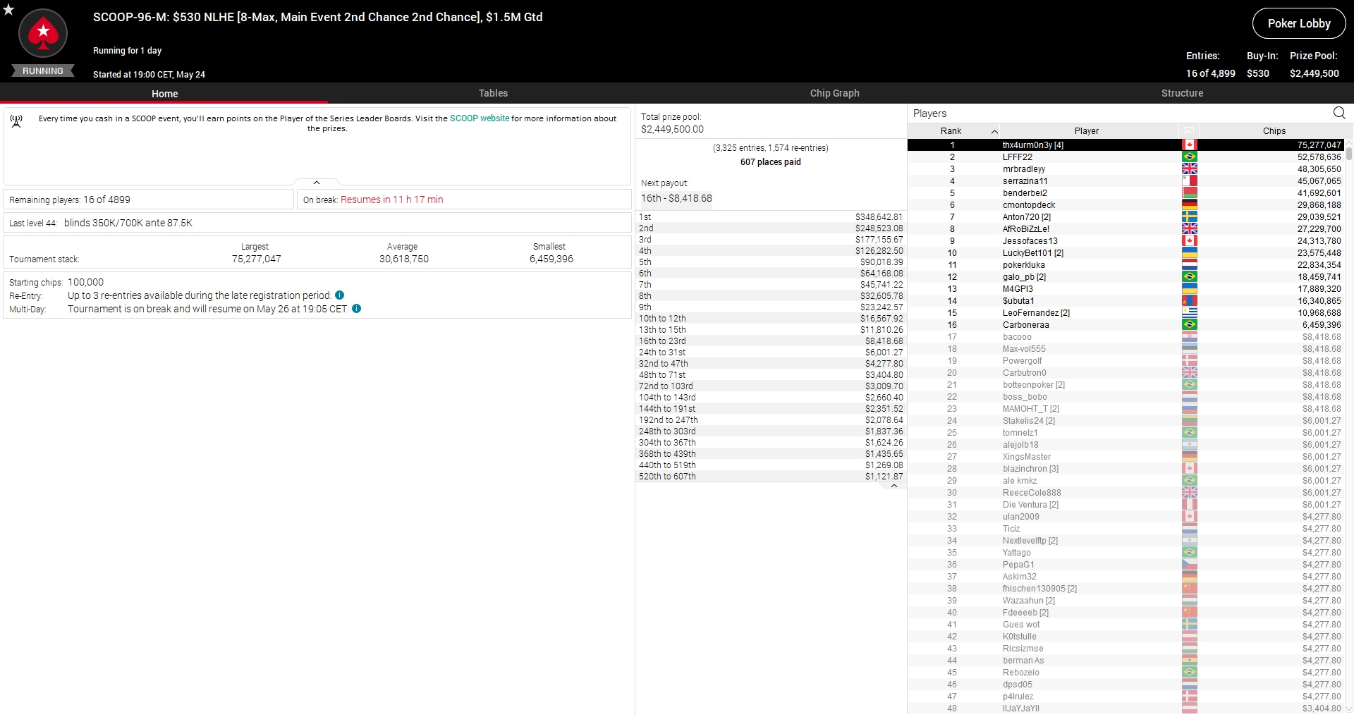Click the Czech flag beside PepaG1
1354x717 pixels.
coord(1190,565)
